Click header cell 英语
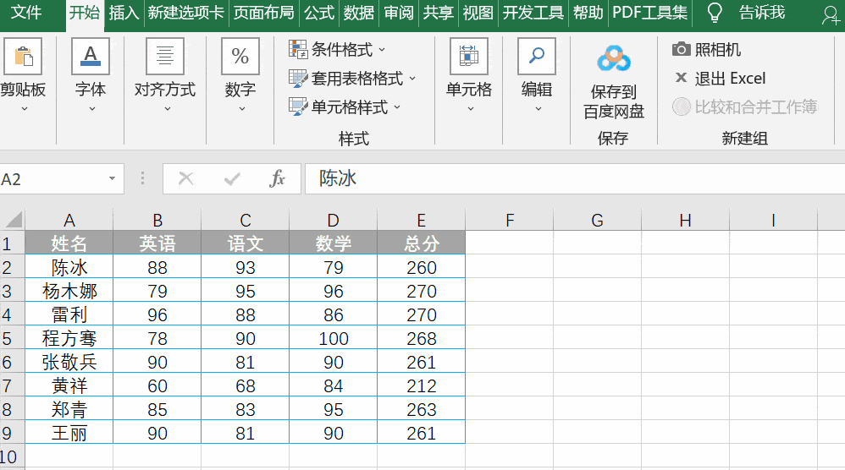The height and width of the screenshot is (470, 845). pyautogui.click(x=157, y=243)
